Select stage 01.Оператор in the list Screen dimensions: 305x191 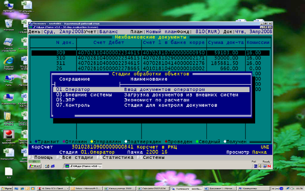click(x=151, y=89)
